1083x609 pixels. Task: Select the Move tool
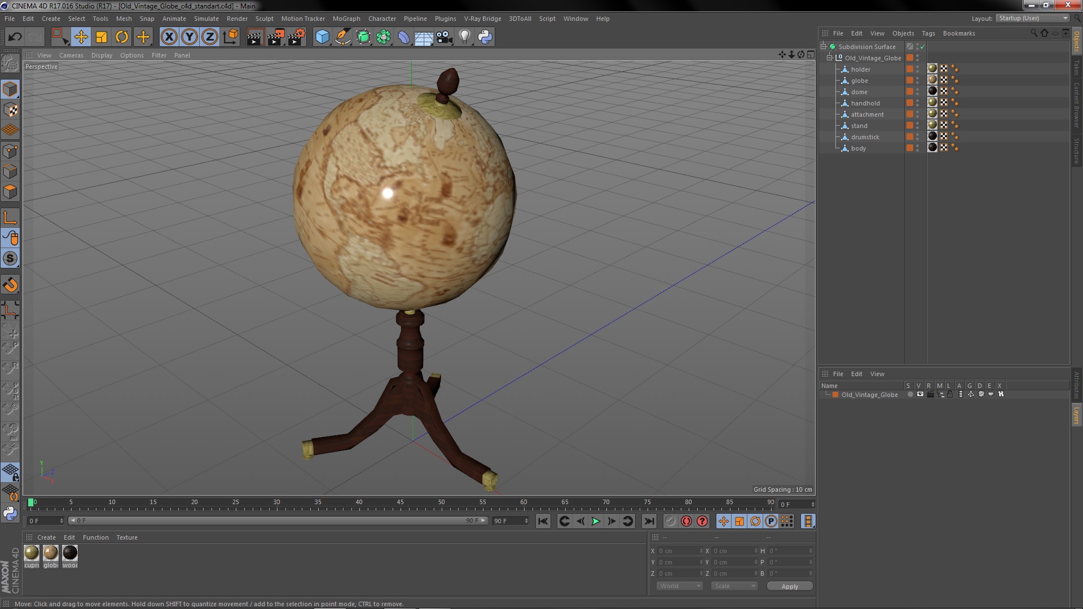pos(81,37)
